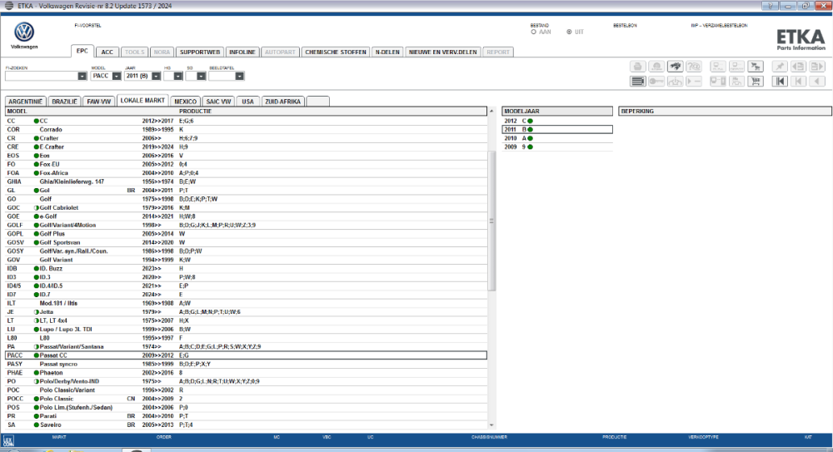Click the model list scrollbar down arrow

click(x=491, y=425)
